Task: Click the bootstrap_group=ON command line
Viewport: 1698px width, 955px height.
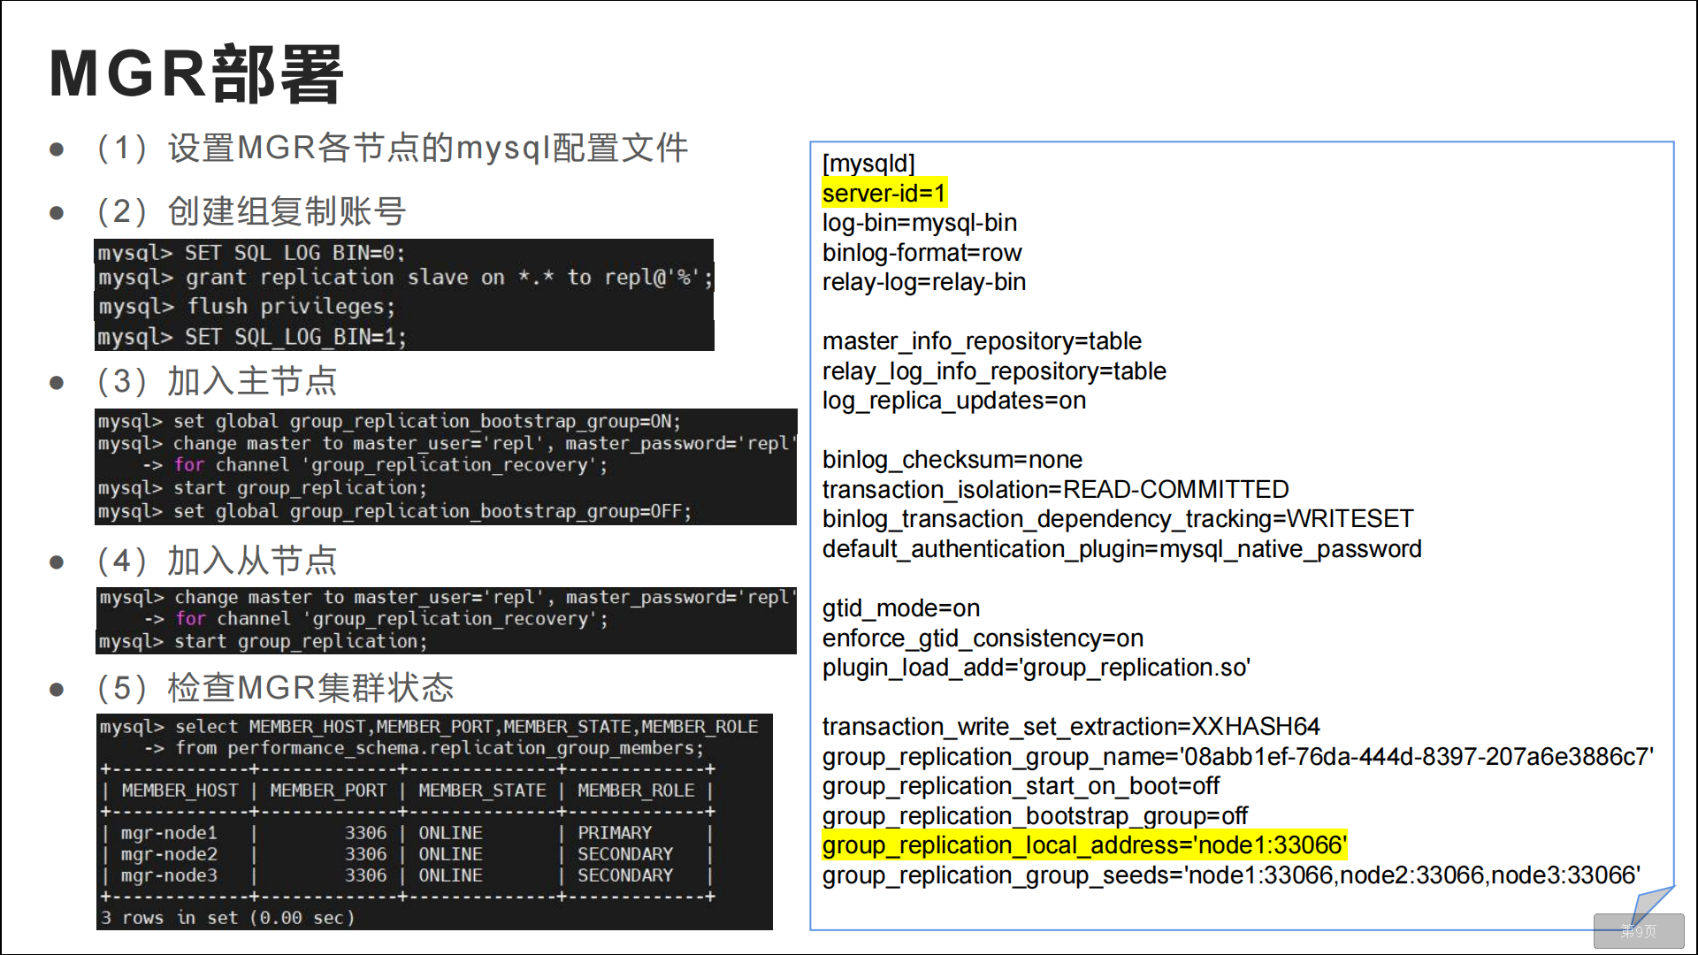Action: point(389,422)
